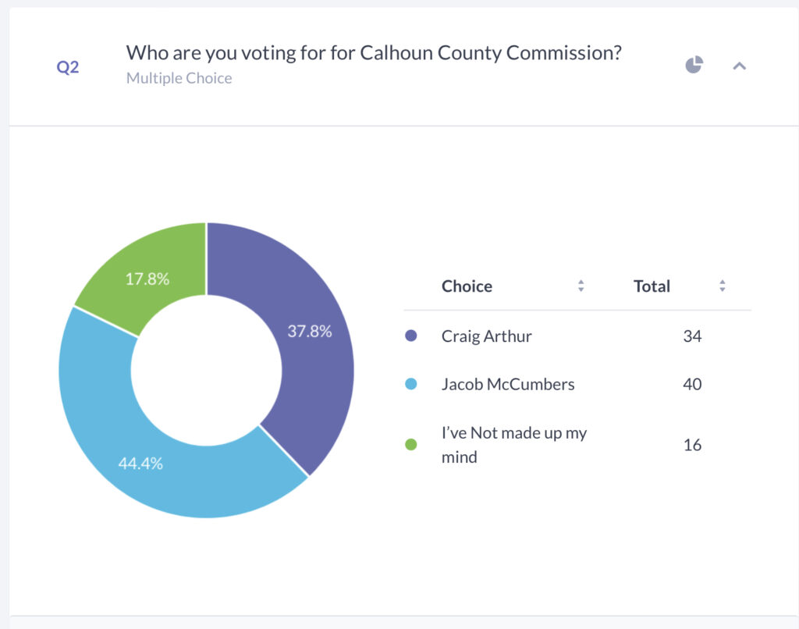The height and width of the screenshot is (629, 799).
Task: Click the Multiple Choice subtitle text
Action: coord(179,78)
